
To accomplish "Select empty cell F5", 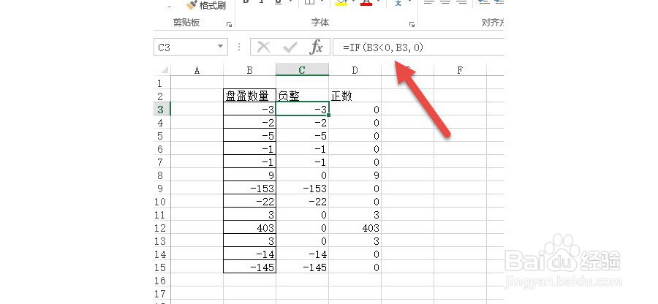I will click(460, 136).
